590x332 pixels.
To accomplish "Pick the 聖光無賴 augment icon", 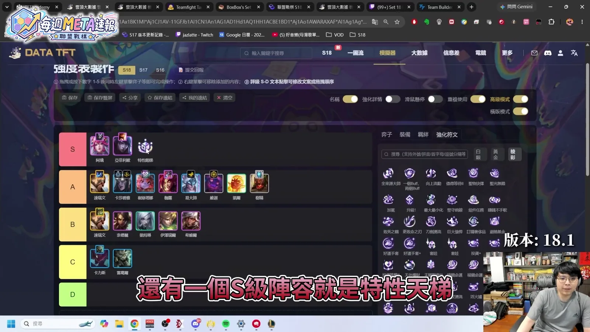I will click(x=494, y=173).
